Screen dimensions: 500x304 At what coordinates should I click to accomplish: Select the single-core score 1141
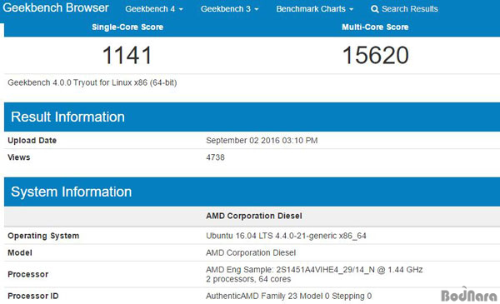[x=127, y=56]
